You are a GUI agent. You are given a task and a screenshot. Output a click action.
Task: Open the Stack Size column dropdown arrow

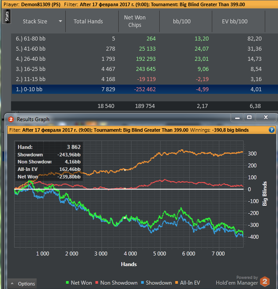point(60,22)
